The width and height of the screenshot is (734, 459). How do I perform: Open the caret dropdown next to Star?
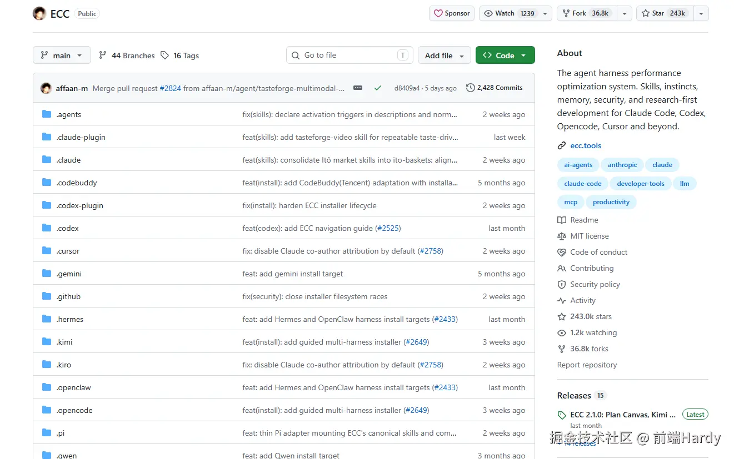pyautogui.click(x=701, y=13)
